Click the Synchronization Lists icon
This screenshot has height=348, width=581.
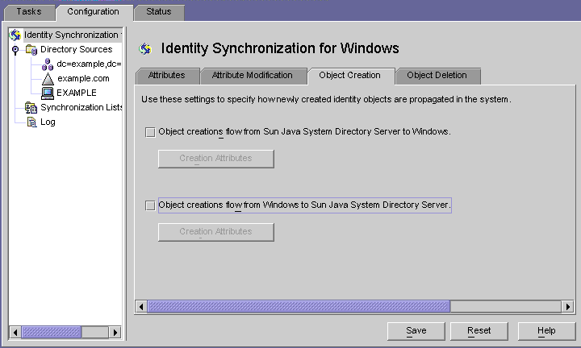[x=31, y=108]
